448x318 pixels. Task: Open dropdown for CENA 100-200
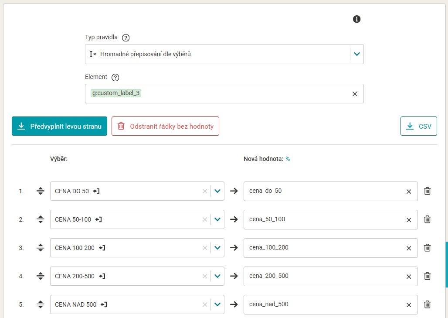tap(217, 248)
